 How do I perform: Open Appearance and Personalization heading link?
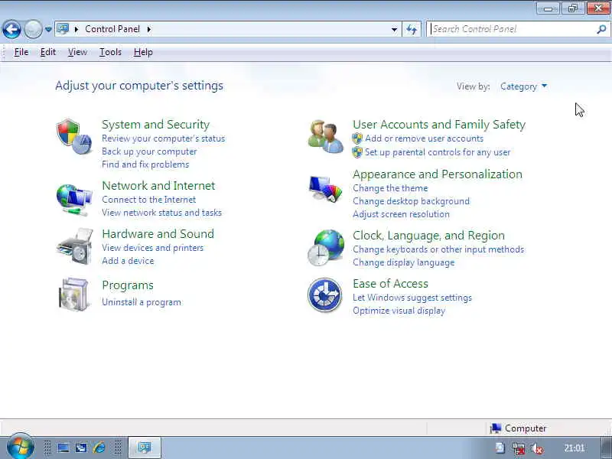tap(438, 174)
